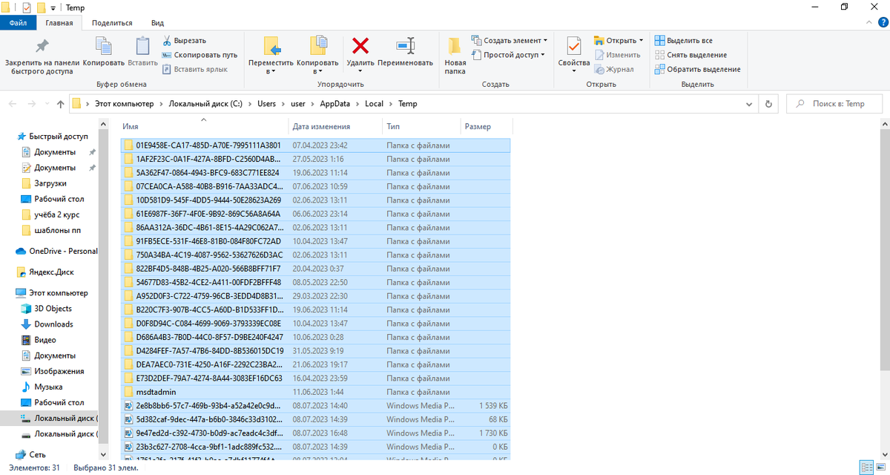Select Быстрый доступ in navigation pane

[52, 136]
